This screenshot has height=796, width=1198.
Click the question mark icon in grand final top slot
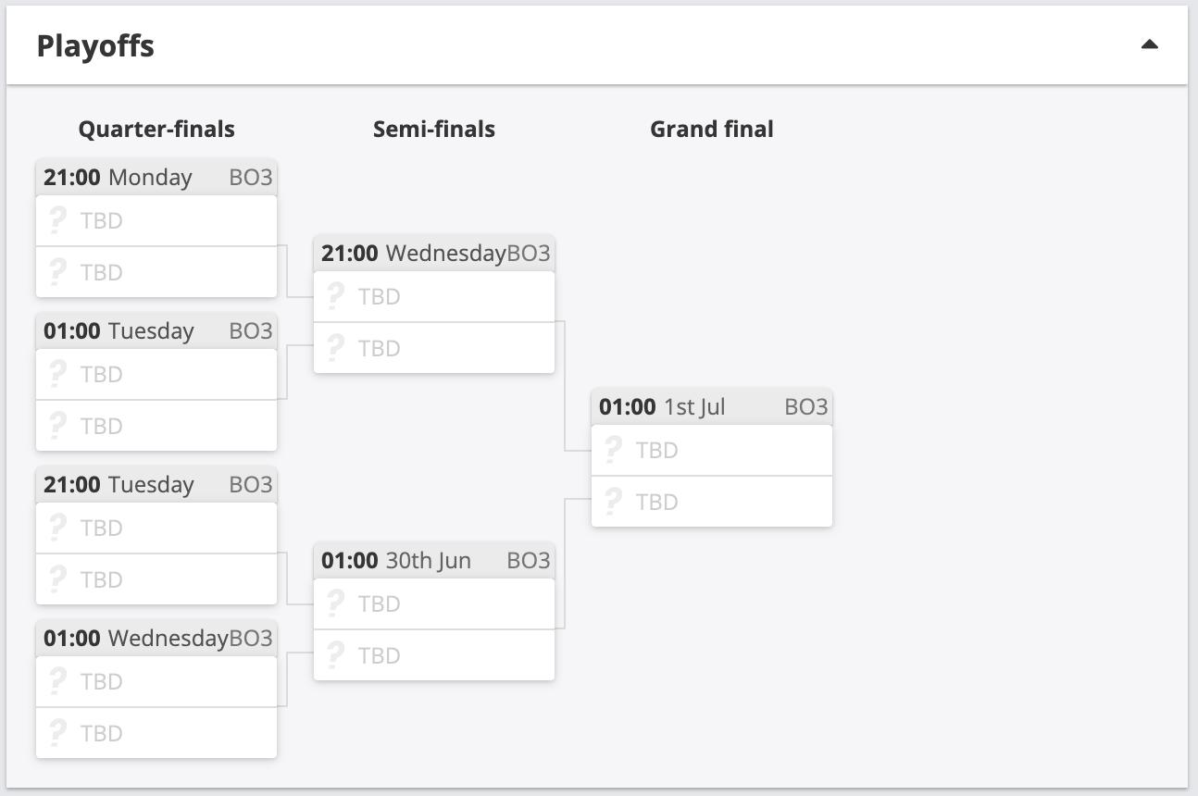613,450
